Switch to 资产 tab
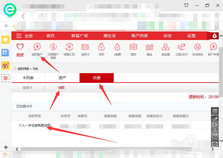 click(x=62, y=78)
